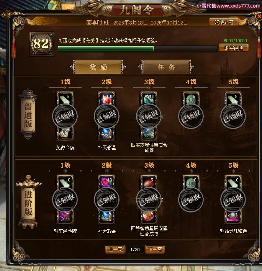Viewport: 262px width, 271px height.
Task: Click the 普通版 level 4 换 token icon
Action: (x=191, y=99)
